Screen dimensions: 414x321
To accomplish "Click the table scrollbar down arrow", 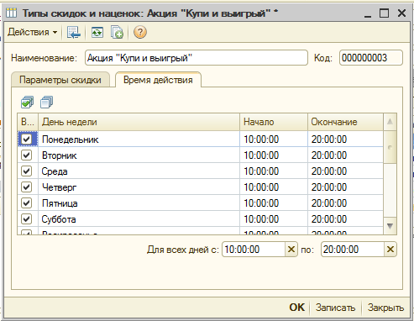I will [x=390, y=226].
